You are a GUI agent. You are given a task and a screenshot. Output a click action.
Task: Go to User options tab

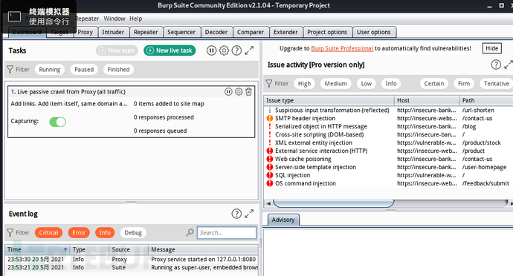click(374, 32)
